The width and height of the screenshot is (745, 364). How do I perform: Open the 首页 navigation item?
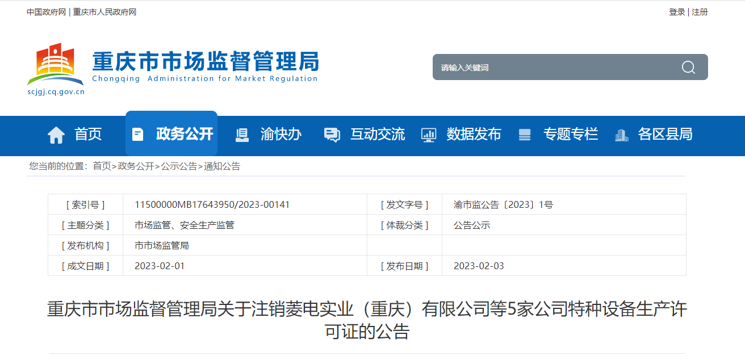pyautogui.click(x=88, y=134)
